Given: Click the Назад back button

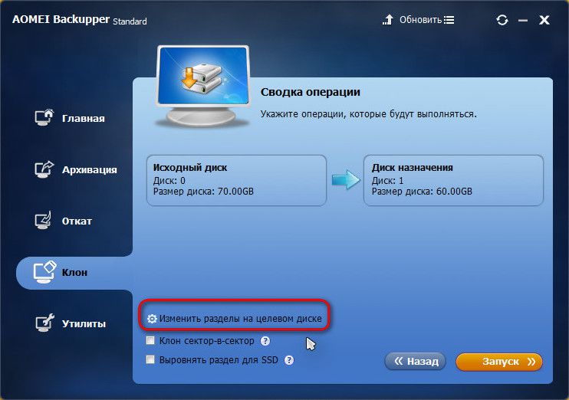Looking at the screenshot, I should [415, 361].
